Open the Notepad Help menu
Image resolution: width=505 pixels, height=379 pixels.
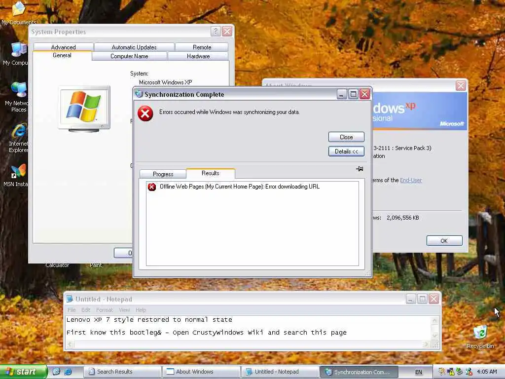(141, 310)
